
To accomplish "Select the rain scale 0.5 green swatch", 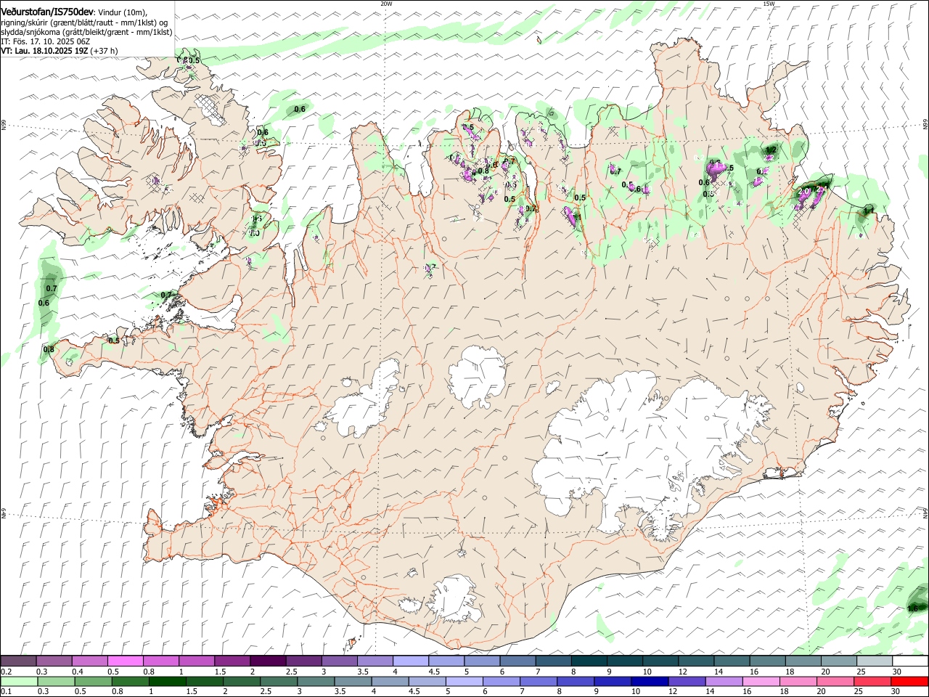I will (x=93, y=681).
